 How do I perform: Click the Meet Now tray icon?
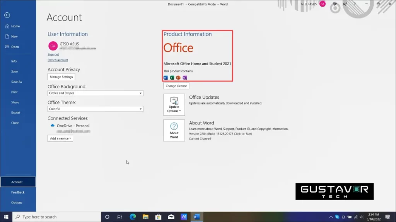[343, 217]
